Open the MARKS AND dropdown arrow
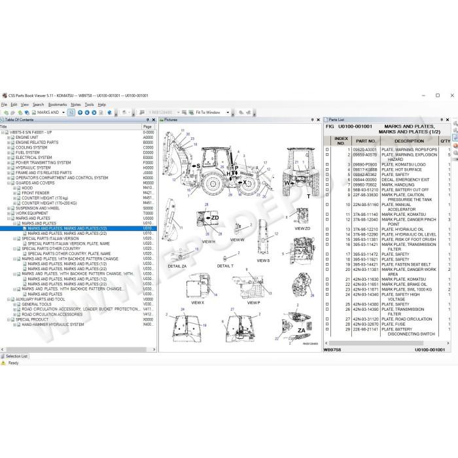Image resolution: width=458 pixels, height=458 pixels. pyautogui.click(x=63, y=113)
